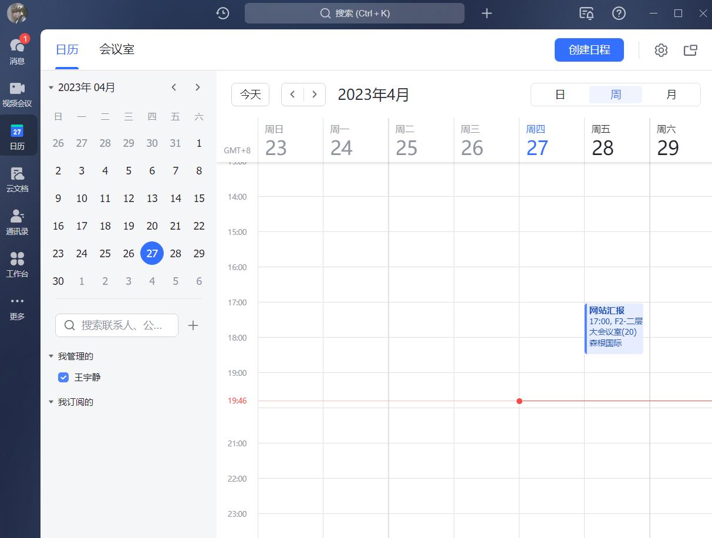Open calendar settings gear icon
Screen dimensions: 712x538
[x=661, y=51]
